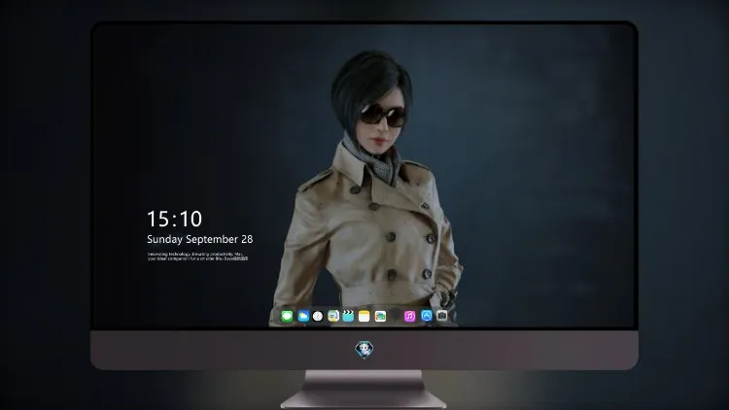Open the Camera app in dock
The width and height of the screenshot is (729, 410).
point(441,316)
